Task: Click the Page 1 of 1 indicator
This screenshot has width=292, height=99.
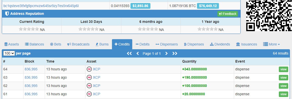Action: [x=152, y=54]
